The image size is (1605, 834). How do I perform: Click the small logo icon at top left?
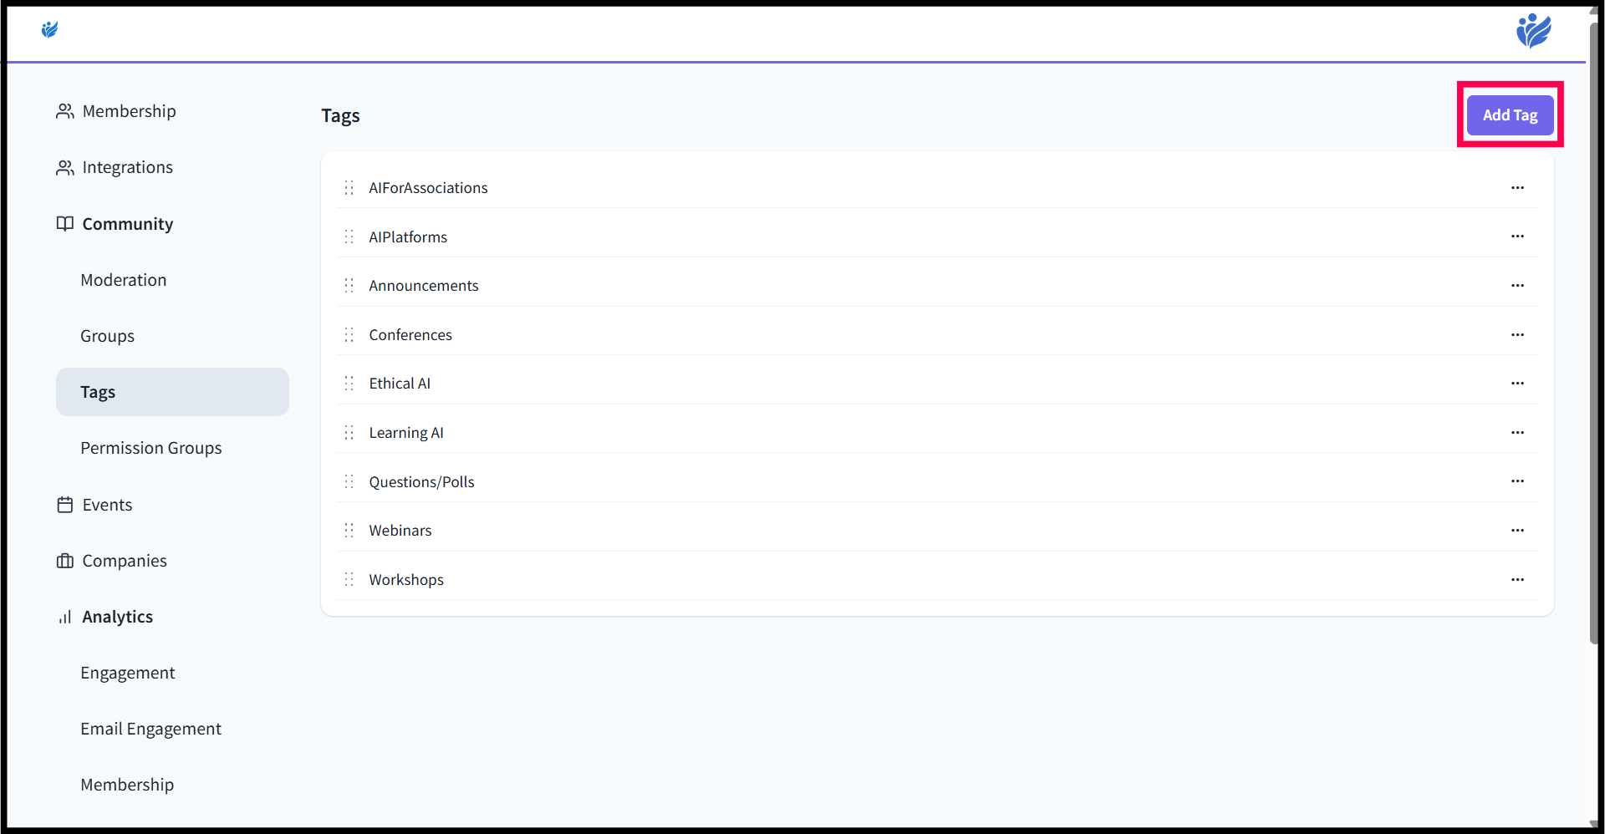pos(50,30)
